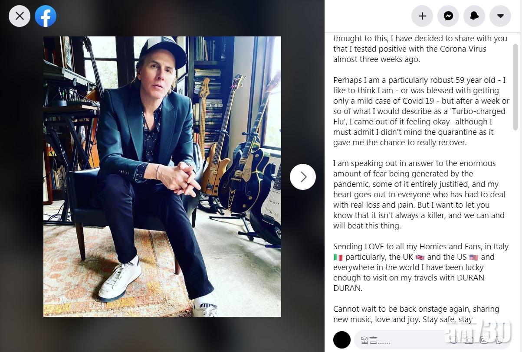Attach a photo to your comment
The height and width of the screenshot is (352, 522).
click(469, 340)
